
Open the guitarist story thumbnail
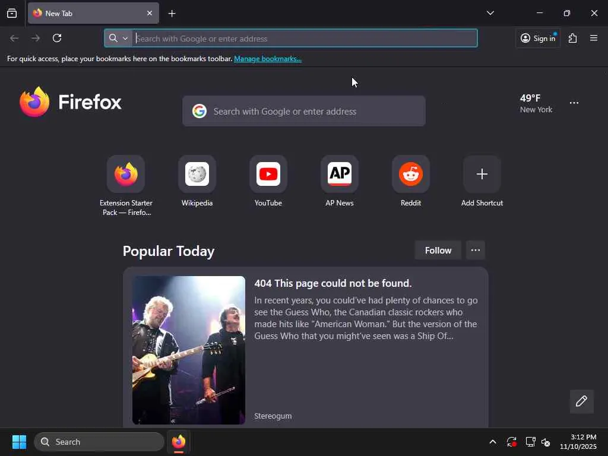188,350
